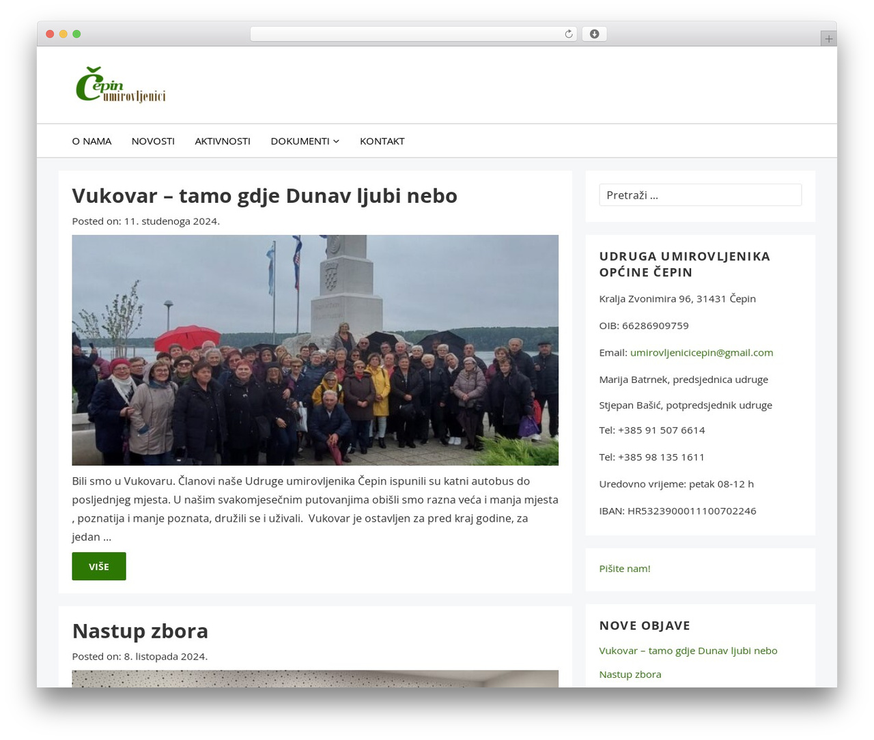Go to the NOVOSTI menu item
The height and width of the screenshot is (740, 874).
point(153,141)
